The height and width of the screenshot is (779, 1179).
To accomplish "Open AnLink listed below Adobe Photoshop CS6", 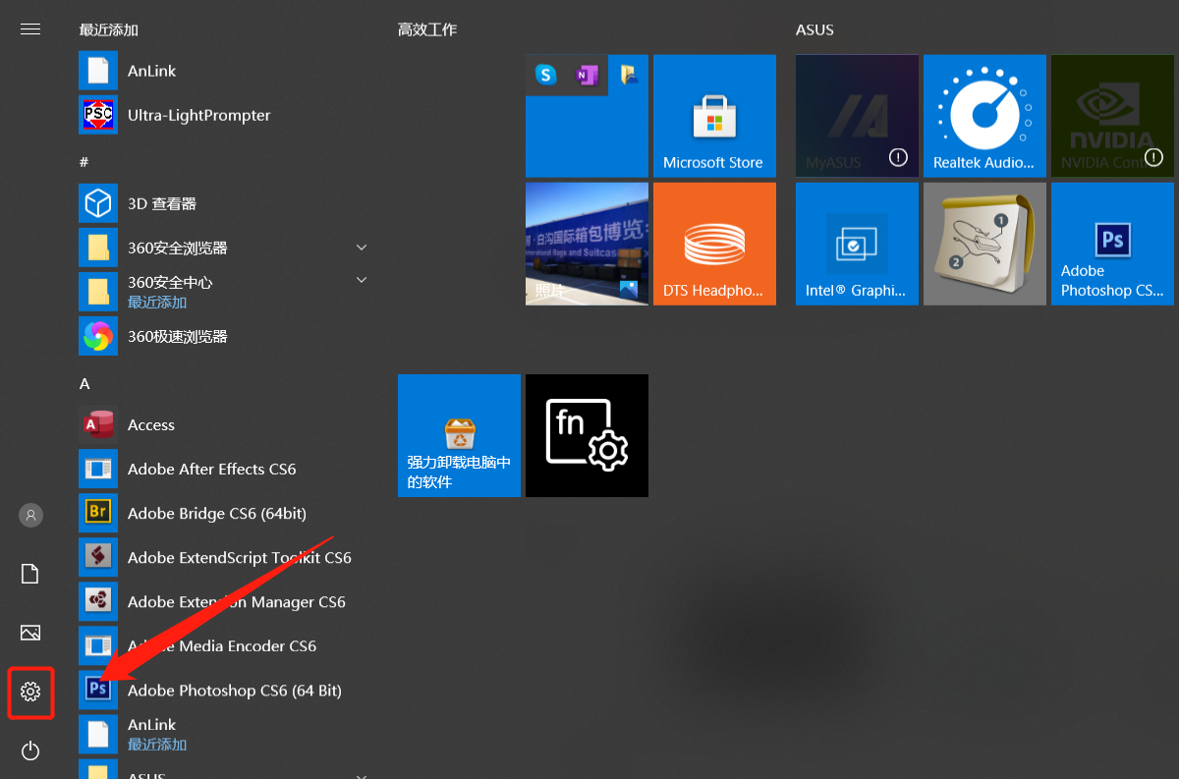I will point(226,734).
